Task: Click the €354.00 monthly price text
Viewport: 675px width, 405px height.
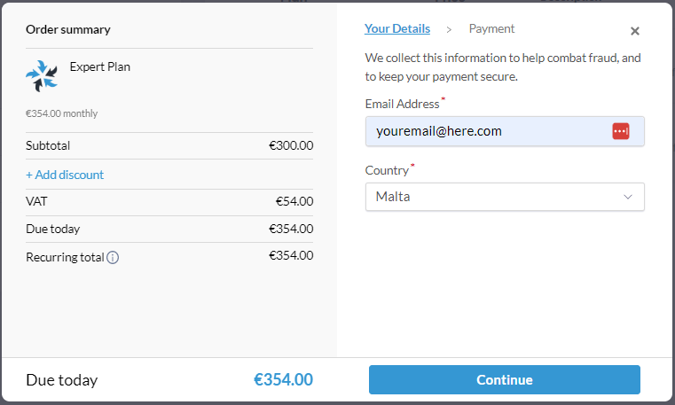Action: coord(61,113)
